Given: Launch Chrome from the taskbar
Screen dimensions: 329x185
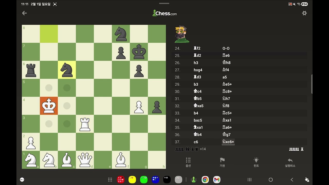Looking at the screenshot, I should [x=205, y=180].
